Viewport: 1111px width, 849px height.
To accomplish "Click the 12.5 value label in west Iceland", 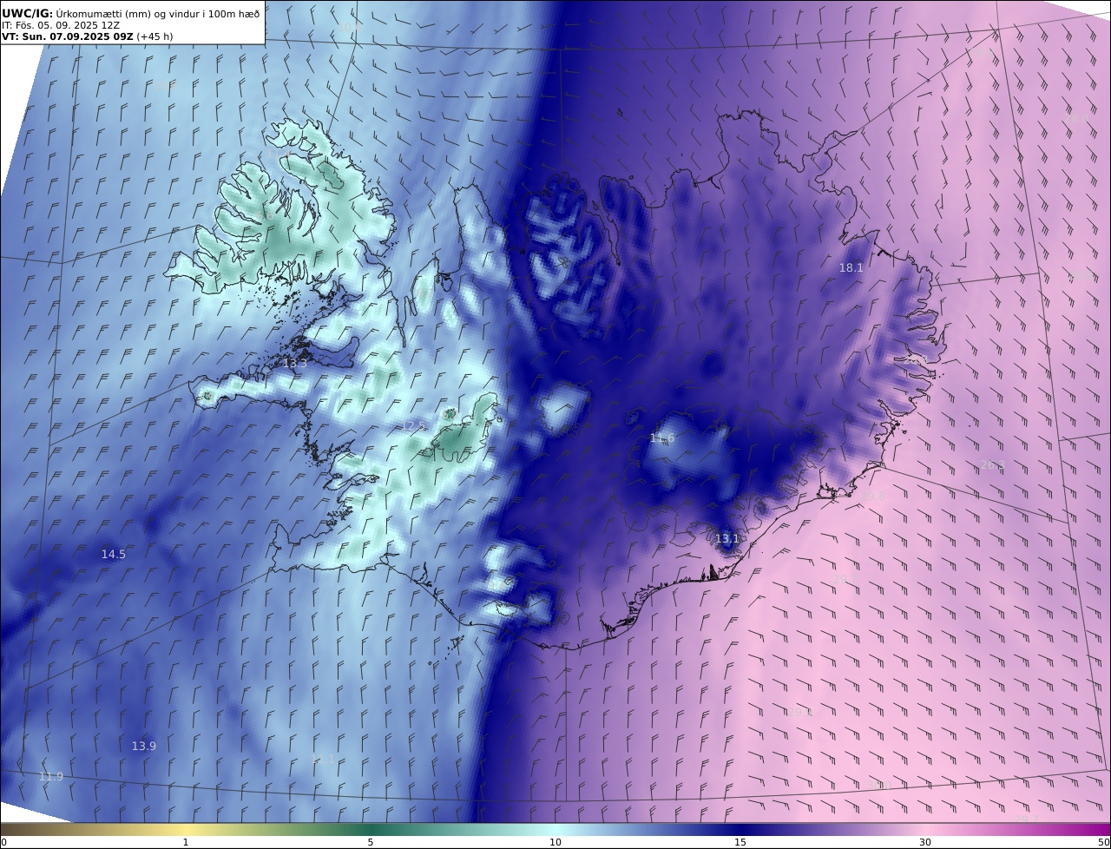I will tap(414, 425).
